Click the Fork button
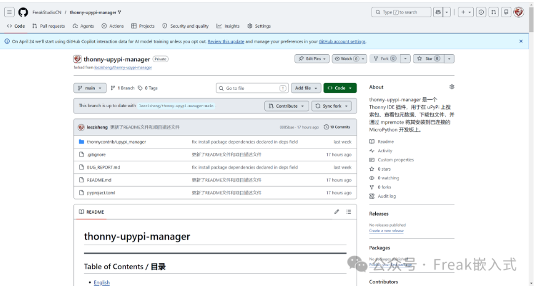This screenshot has width=536, height=292. pos(384,59)
